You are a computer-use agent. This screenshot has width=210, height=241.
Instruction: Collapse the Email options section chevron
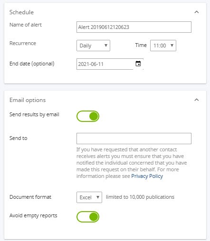point(197,100)
